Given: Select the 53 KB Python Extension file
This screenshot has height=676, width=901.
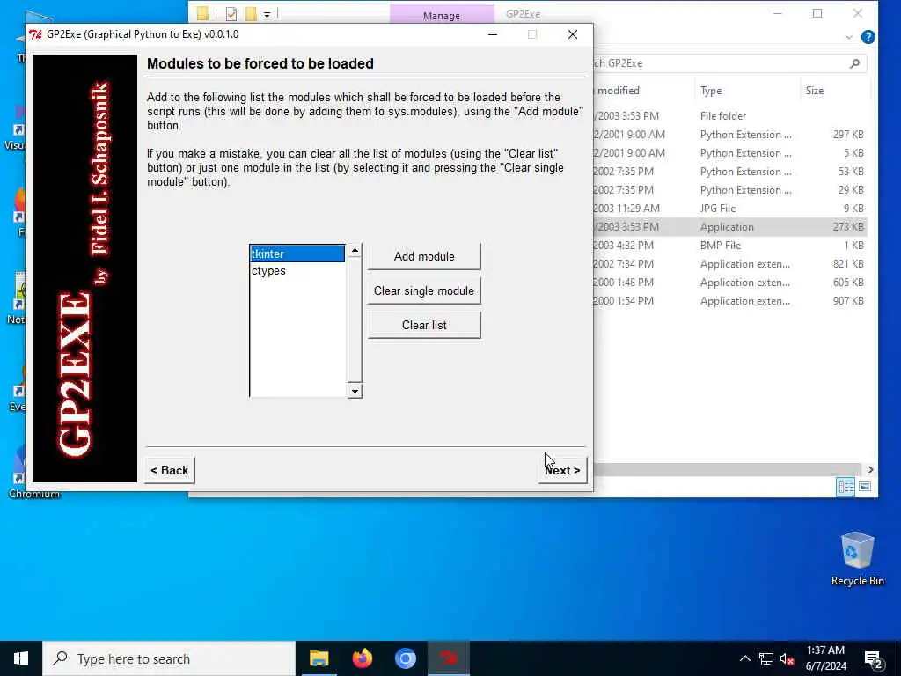Looking at the screenshot, I should [x=729, y=172].
